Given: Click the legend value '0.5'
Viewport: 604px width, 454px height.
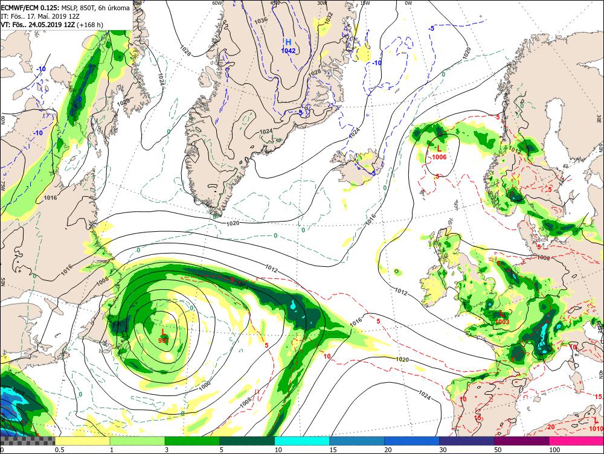Looking at the screenshot, I should pos(59,450).
